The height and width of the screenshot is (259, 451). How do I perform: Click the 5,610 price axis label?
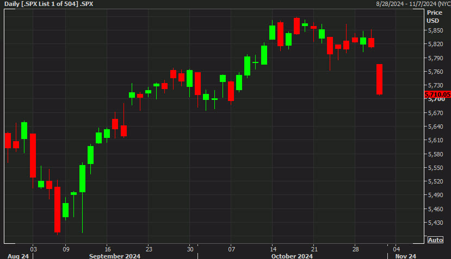[435, 141]
